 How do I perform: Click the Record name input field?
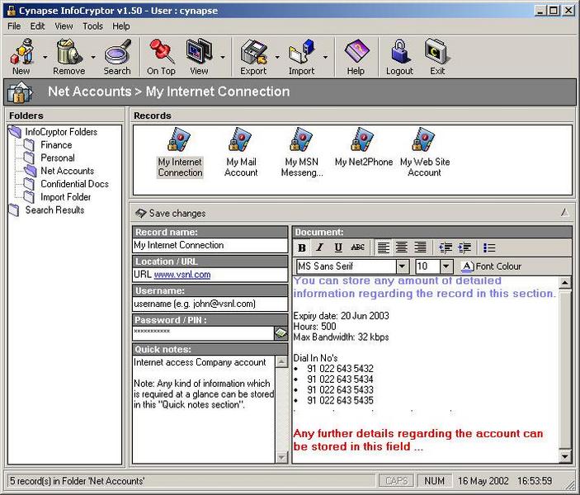pos(210,245)
